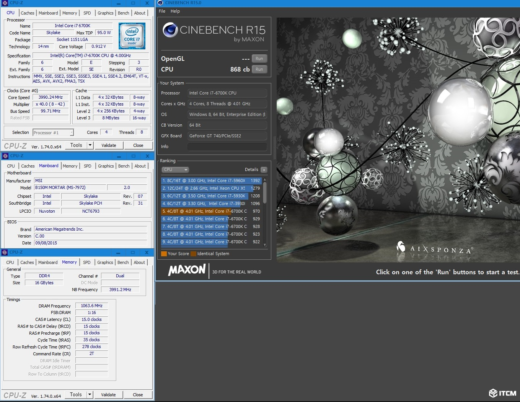Select ranking entry scoring 928
Image resolution: width=520 pixels, height=402 pixels.
click(x=211, y=226)
